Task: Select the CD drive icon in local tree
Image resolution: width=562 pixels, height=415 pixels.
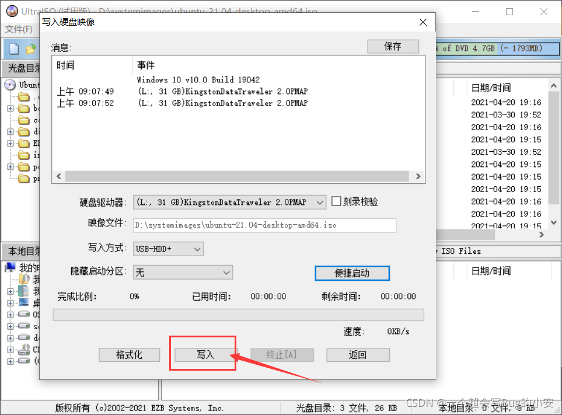Action: coord(24,349)
